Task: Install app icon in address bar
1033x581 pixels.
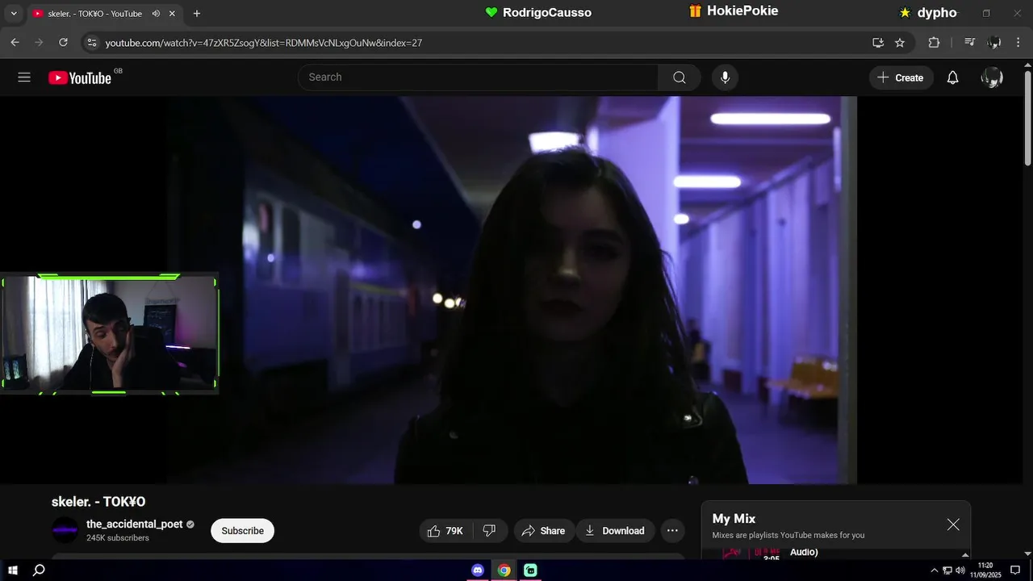Action: [x=878, y=43]
